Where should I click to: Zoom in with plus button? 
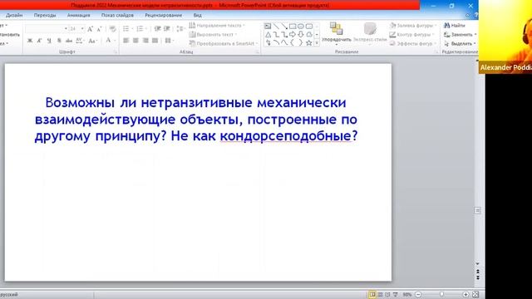point(465,295)
